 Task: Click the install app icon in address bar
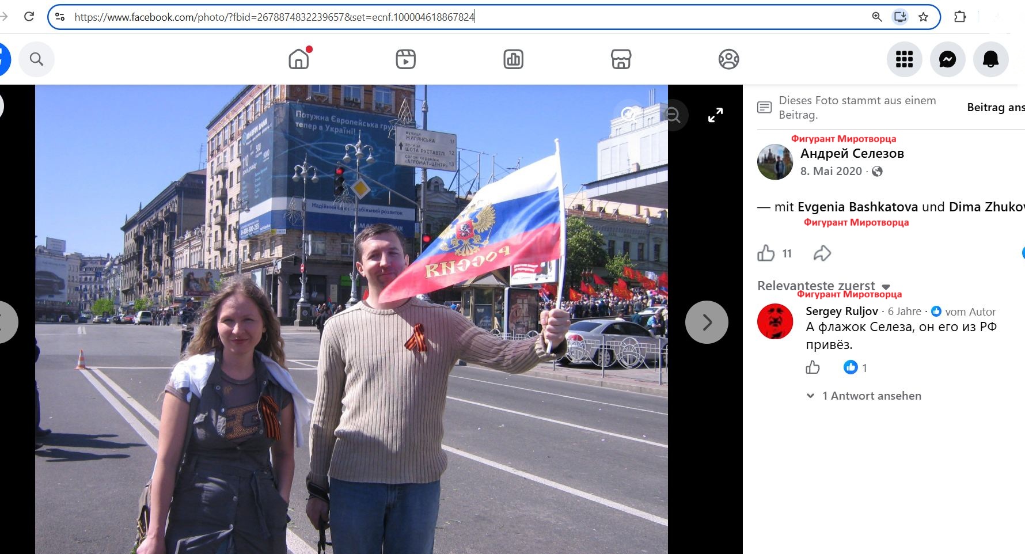900,17
